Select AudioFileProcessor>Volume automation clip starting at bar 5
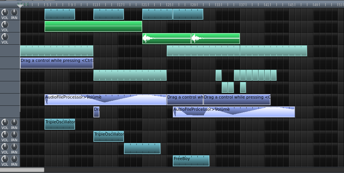This screenshot has width=344, height=173. (x=105, y=100)
